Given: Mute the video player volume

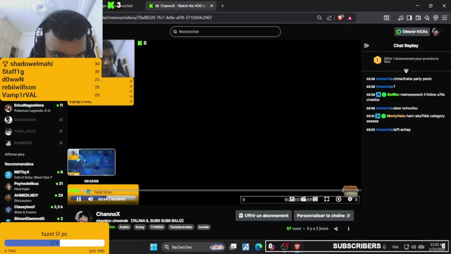Looking at the screenshot, I should pyautogui.click(x=91, y=199).
